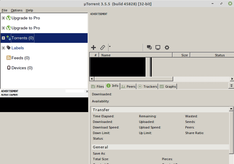This screenshot has width=234, height=164.
Task: Click the Time Elapsed: label
Action: pos(103,116)
